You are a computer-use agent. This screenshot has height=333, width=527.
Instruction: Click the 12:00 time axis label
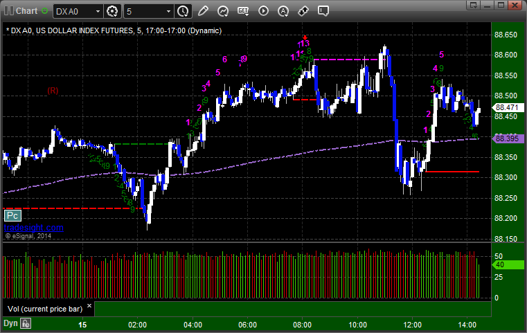click(413, 325)
